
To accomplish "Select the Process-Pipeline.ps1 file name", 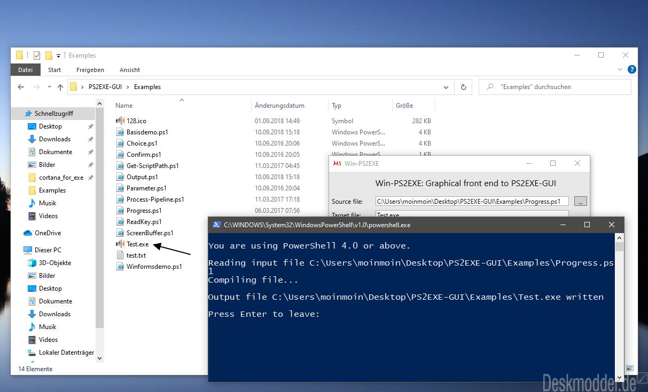I will 155,199.
